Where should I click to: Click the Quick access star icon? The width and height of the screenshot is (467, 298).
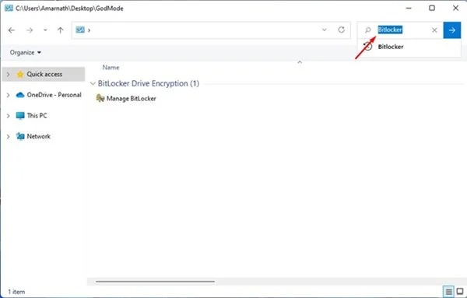click(20, 74)
